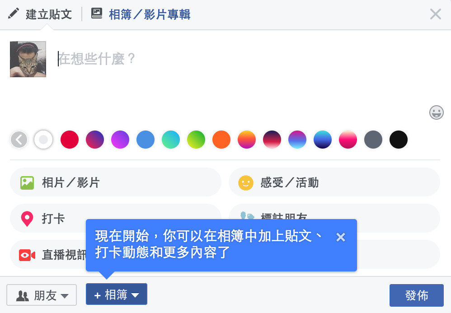Image resolution: width=451 pixels, height=313 pixels.
Task: Choose the solid red background color
Action: coord(70,140)
